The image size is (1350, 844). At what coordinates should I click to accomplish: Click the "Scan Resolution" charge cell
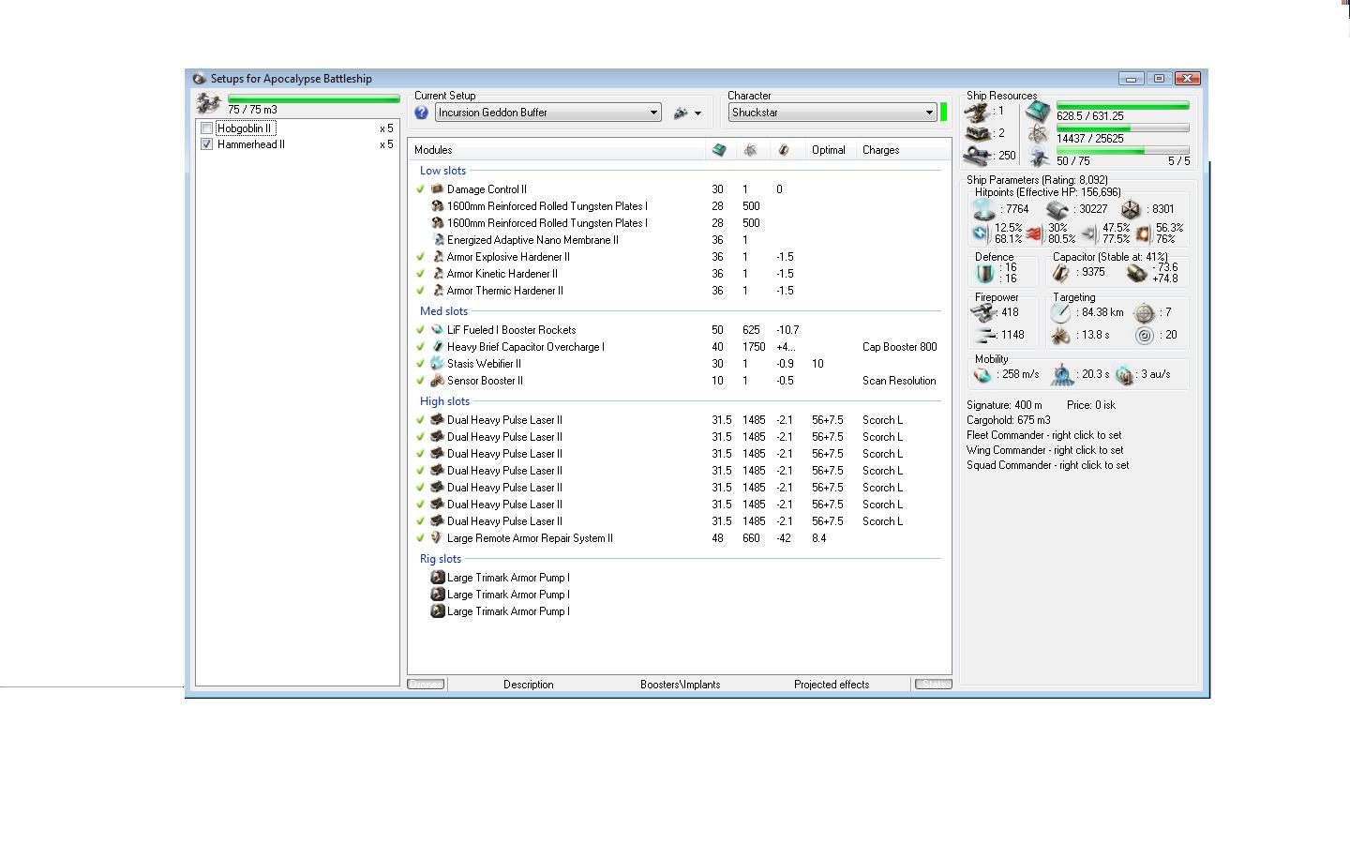pos(900,381)
